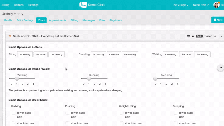Check lower back pain under Walking
The height and width of the screenshot is (126, 224).
click(x=13, y=113)
